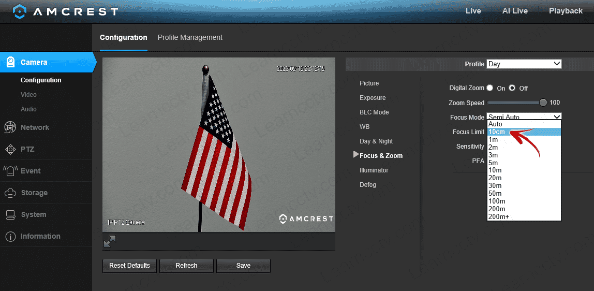Choose 200m+ focus limit option
594x291 pixels.
point(524,216)
